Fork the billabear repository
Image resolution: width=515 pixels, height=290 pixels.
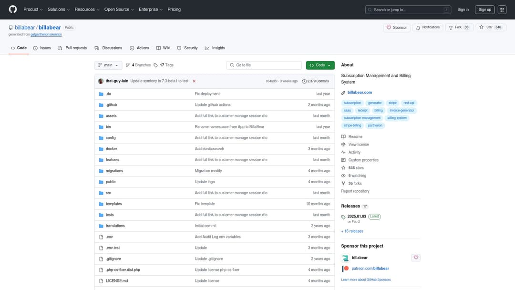click(x=459, y=28)
